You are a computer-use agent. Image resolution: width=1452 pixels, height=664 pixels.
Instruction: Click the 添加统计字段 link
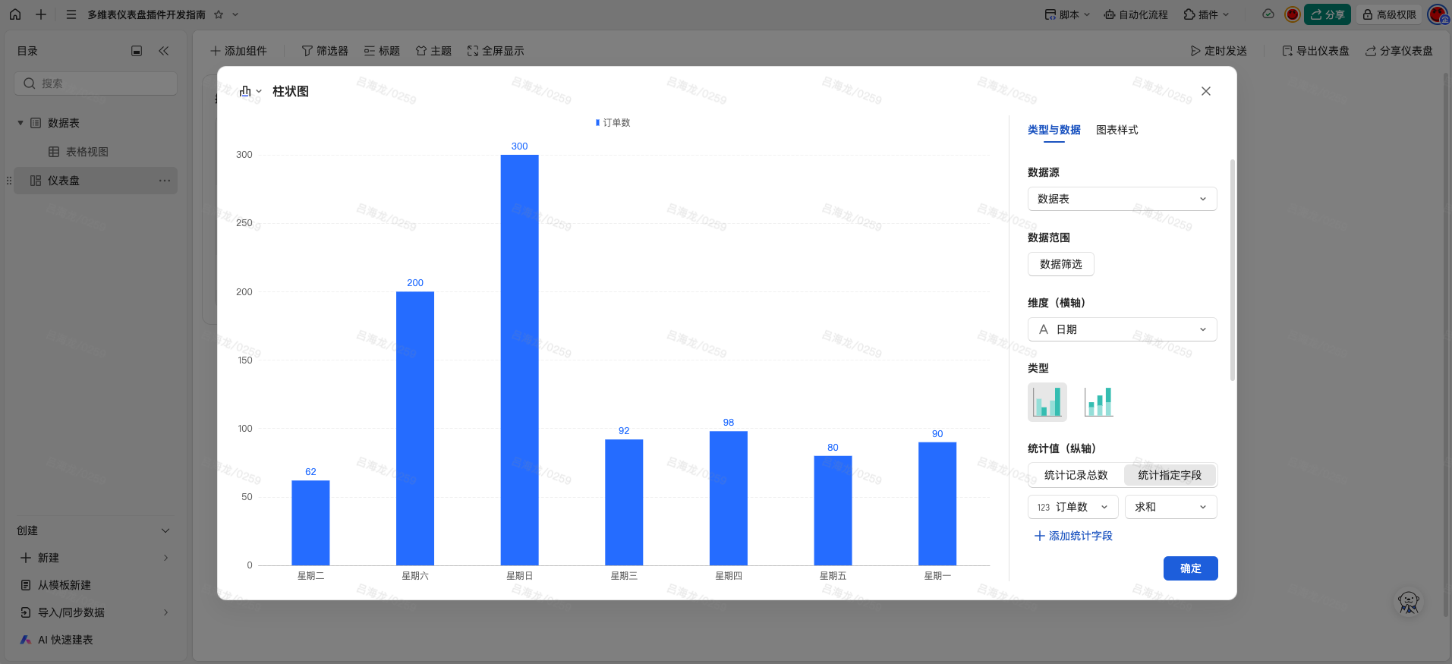[x=1073, y=536]
